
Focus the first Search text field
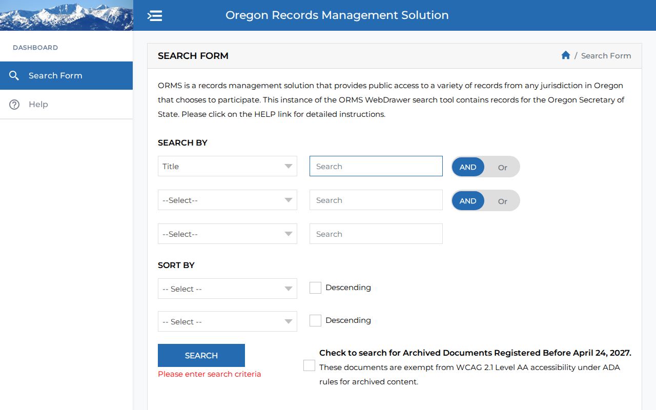pyautogui.click(x=376, y=166)
